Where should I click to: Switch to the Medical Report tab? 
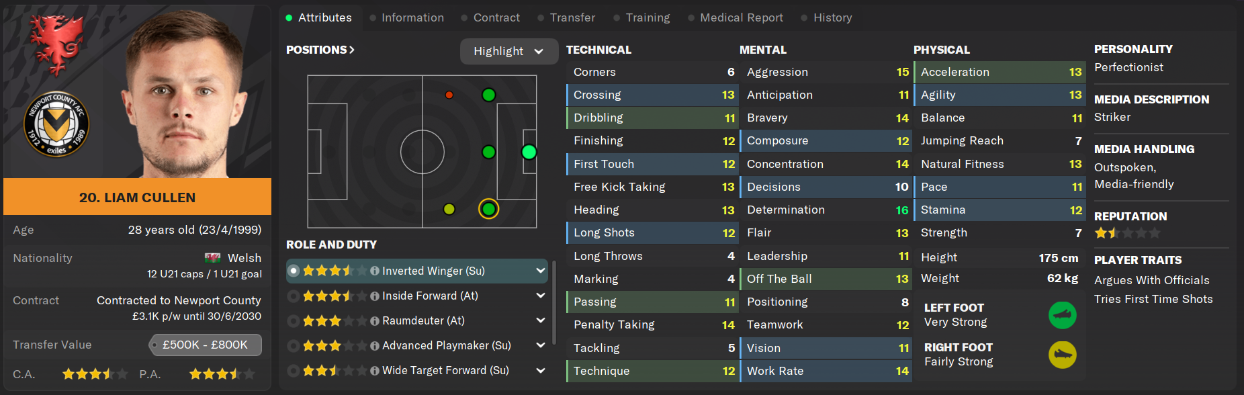click(x=741, y=17)
